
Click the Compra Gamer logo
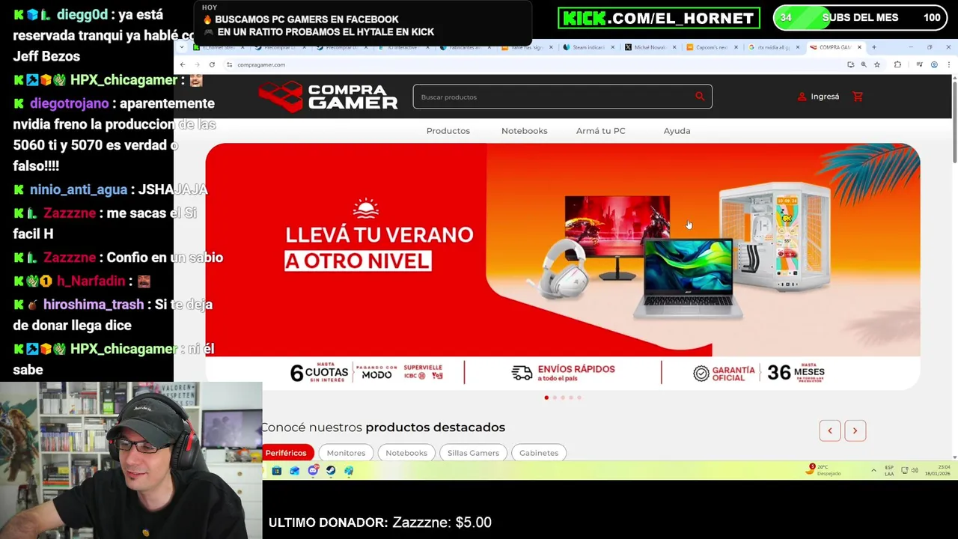pyautogui.click(x=328, y=97)
